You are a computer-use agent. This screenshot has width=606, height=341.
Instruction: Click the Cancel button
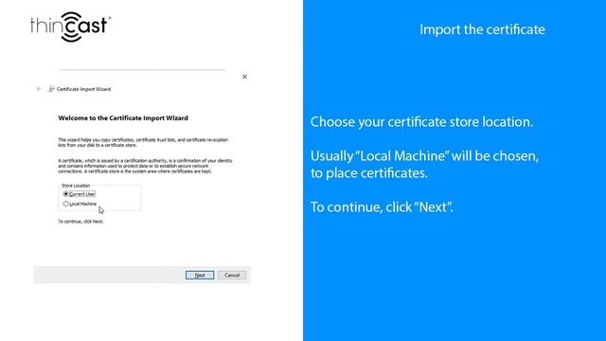point(232,275)
